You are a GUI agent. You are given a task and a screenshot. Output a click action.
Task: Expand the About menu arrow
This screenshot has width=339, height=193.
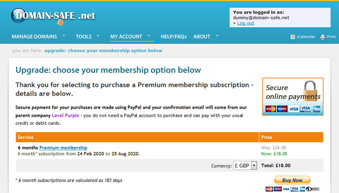coord(217,36)
